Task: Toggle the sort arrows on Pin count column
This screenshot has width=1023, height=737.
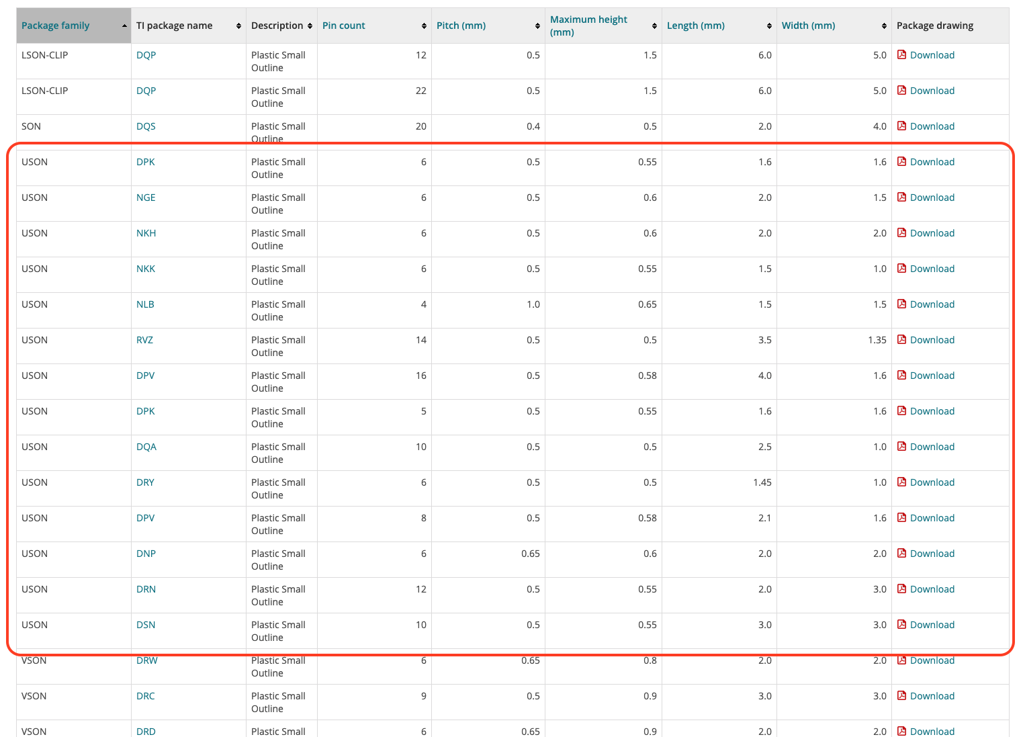Action: [x=424, y=26]
